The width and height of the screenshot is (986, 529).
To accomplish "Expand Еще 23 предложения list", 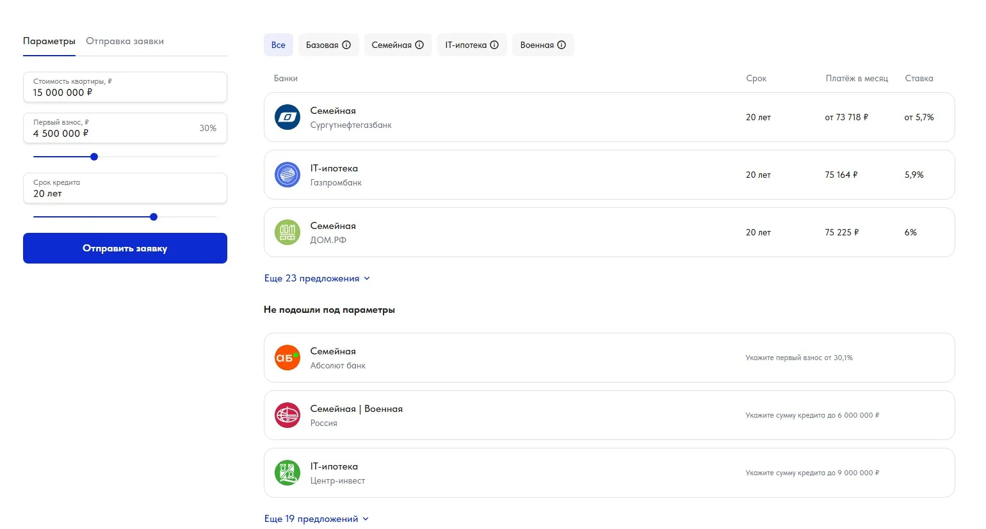I will (x=317, y=278).
